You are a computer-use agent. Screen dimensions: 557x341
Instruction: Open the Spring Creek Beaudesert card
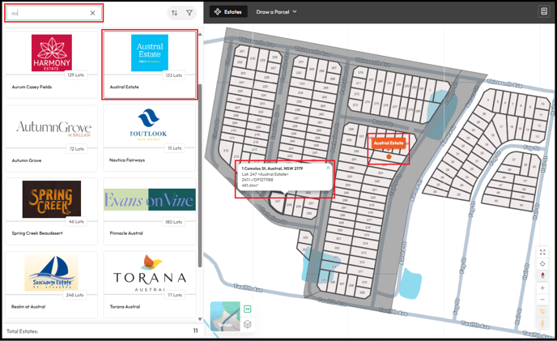[52, 211]
